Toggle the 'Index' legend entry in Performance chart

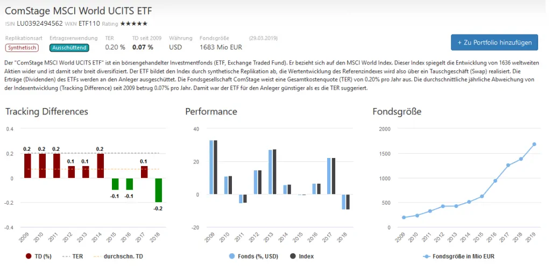click(x=302, y=256)
